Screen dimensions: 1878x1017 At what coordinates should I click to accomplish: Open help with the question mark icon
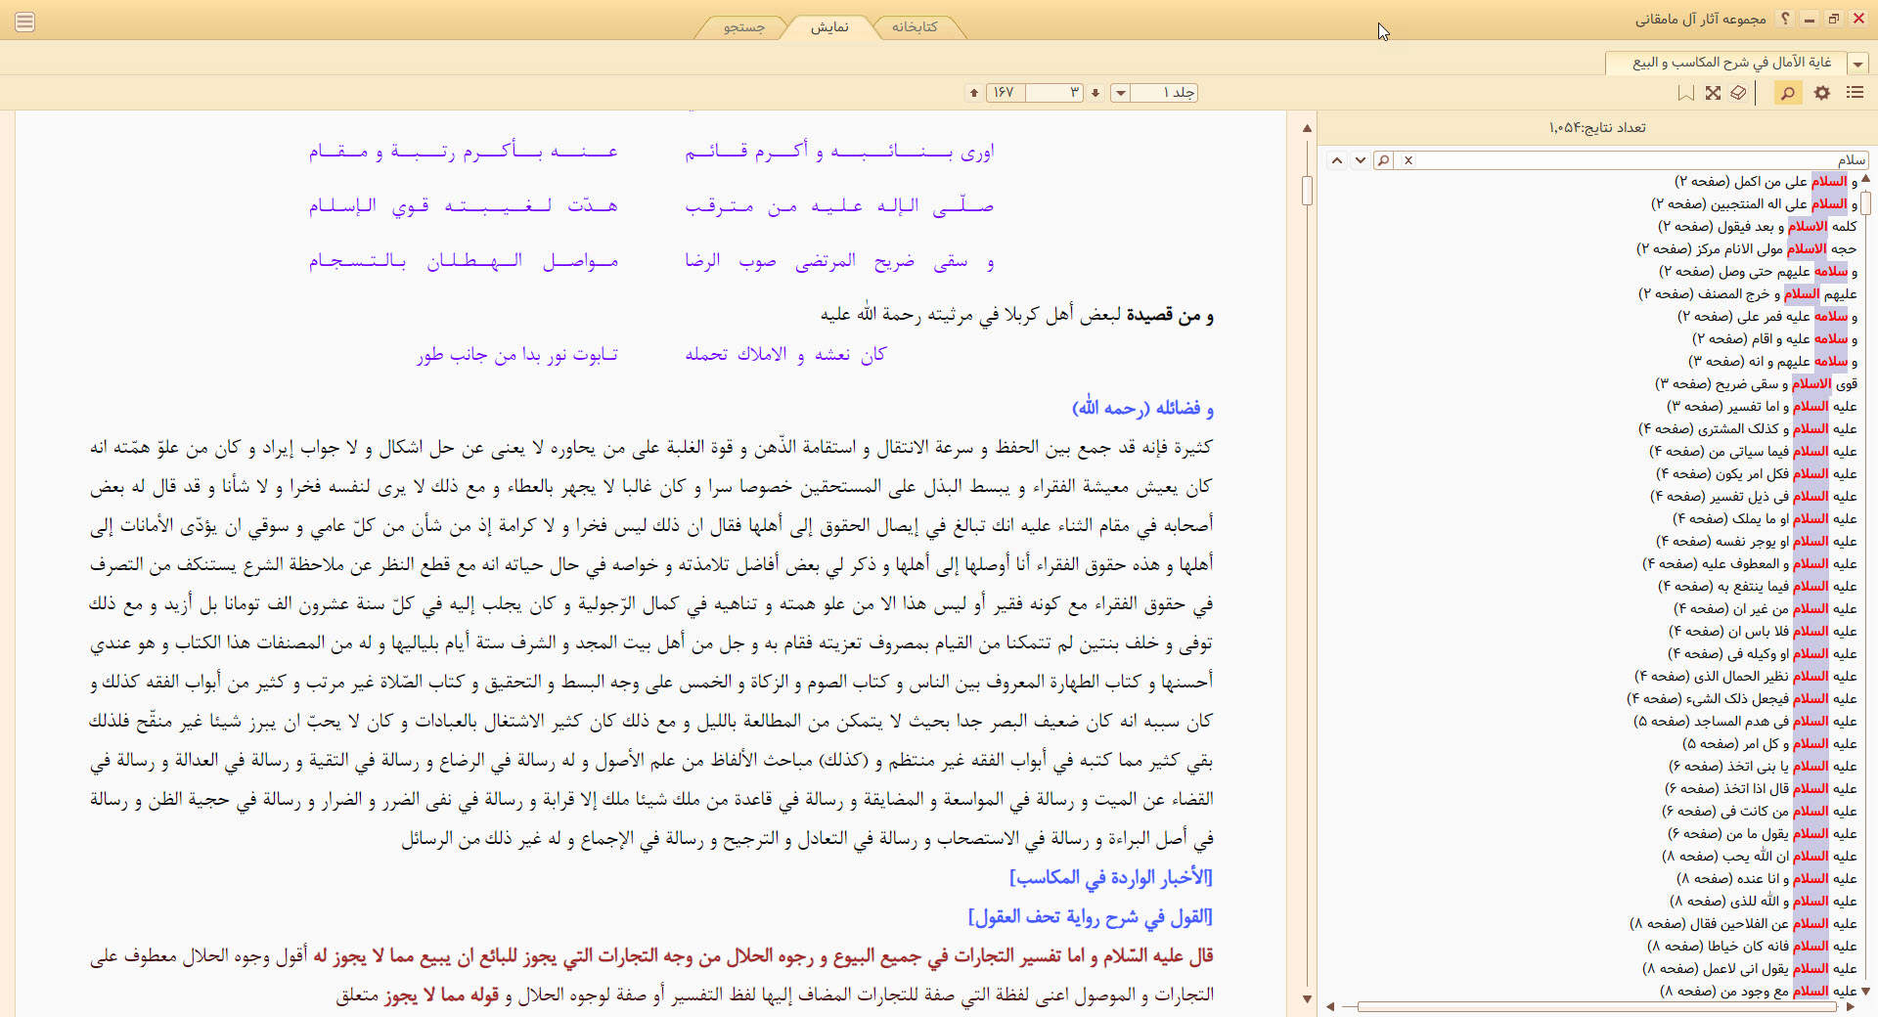1785,19
